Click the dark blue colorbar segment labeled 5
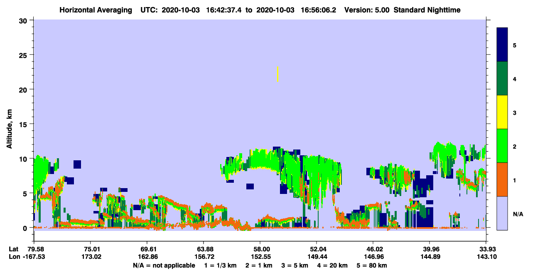The width and height of the screenshot is (540, 277). point(502,45)
